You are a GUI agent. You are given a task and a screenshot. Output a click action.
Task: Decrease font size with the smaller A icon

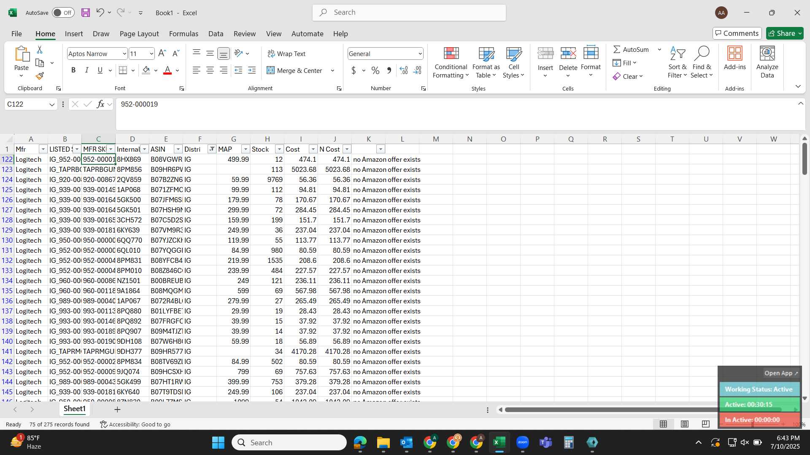tap(176, 54)
